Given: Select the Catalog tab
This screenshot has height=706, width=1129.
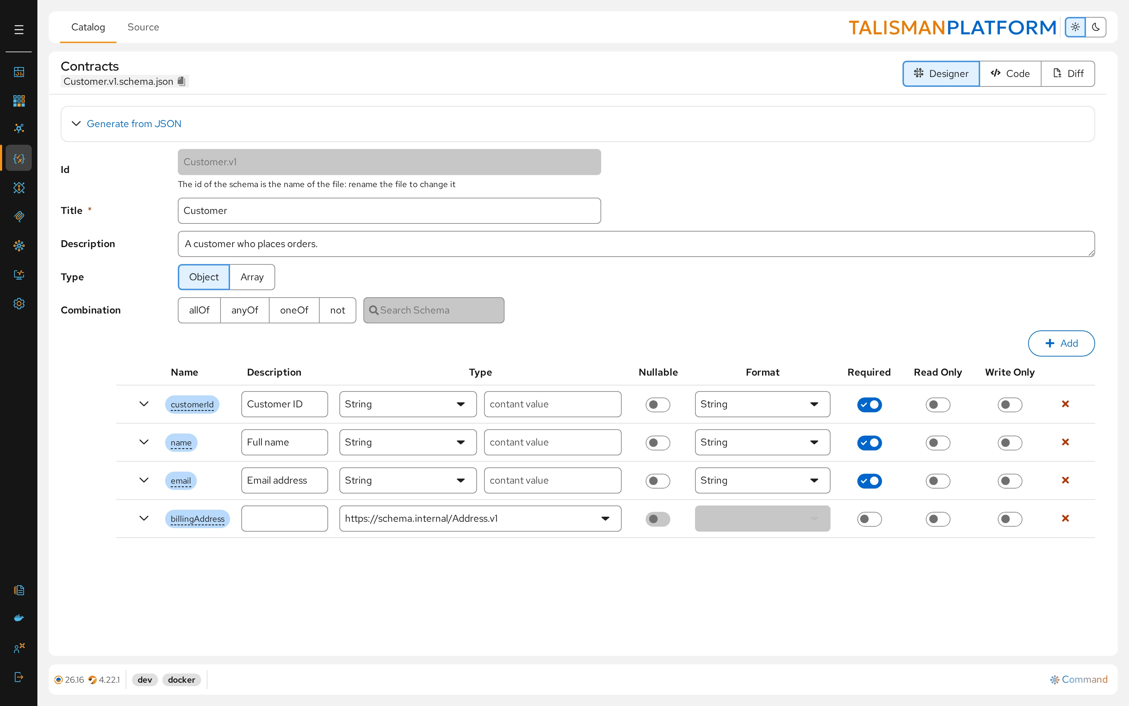Looking at the screenshot, I should 88,27.
